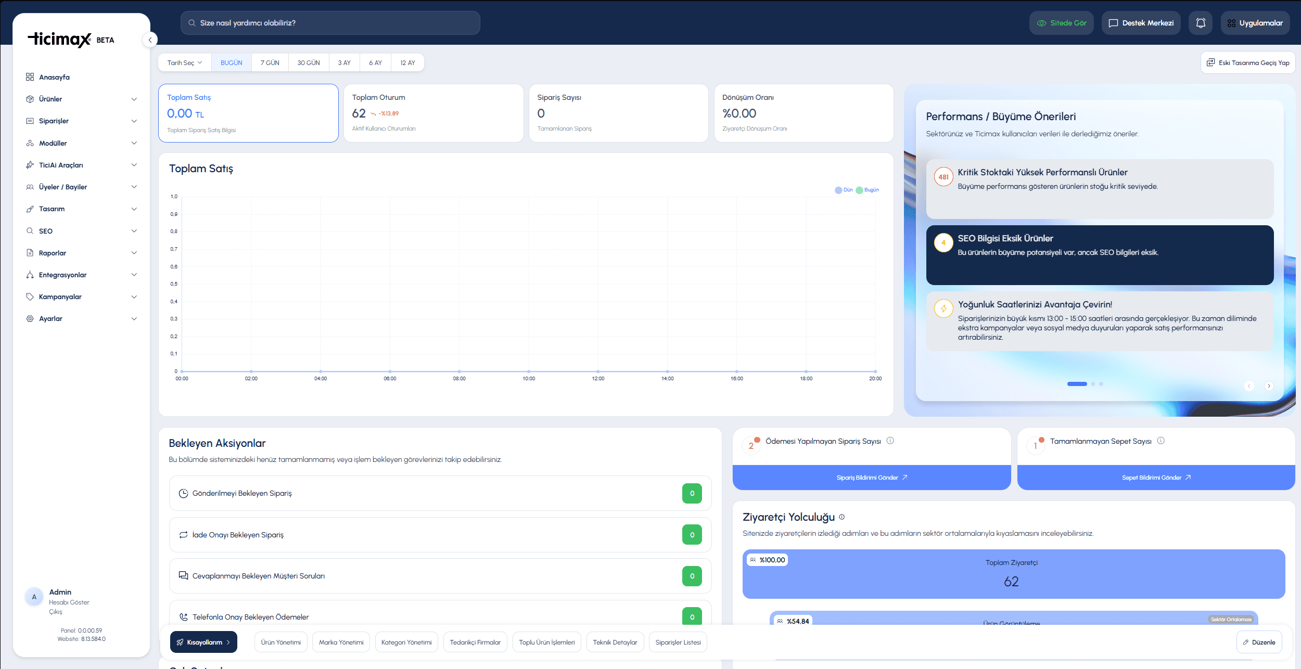Expand the Ürünler sidebar menu

(82, 99)
